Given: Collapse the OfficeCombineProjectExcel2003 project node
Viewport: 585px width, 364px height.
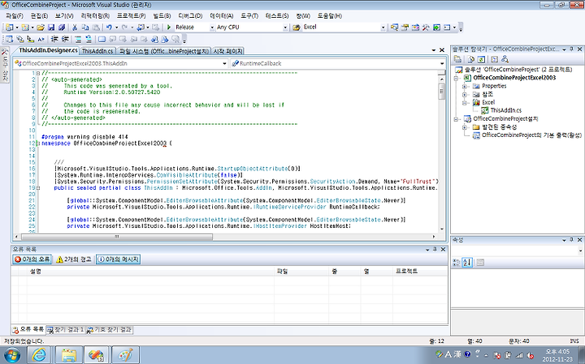Looking at the screenshot, I should (x=456, y=78).
